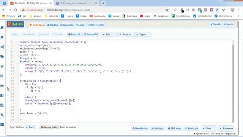This screenshot has height=137, width=243.
Task: Expand the Analyze dropdown
Action: click(x=126, y=35)
